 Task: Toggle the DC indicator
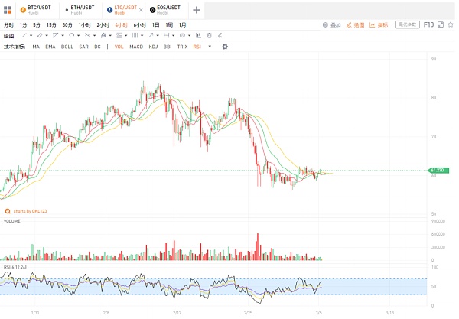(97, 47)
